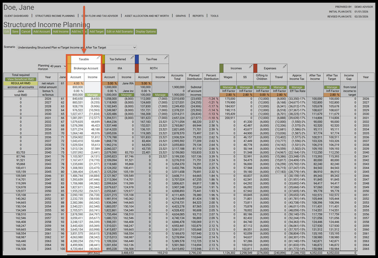Manage Brokerage Account income
Image resolution: width=378 pixels, height=258 pixels.
(93, 95)
